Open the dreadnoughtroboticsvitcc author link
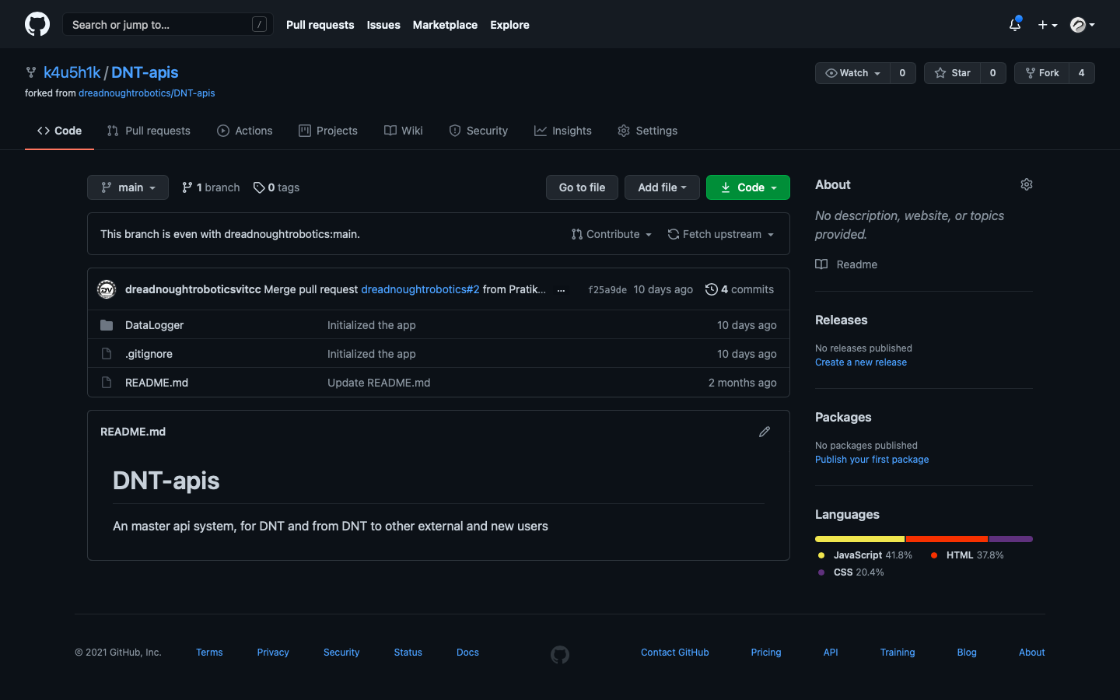The height and width of the screenshot is (700, 1120). click(193, 289)
